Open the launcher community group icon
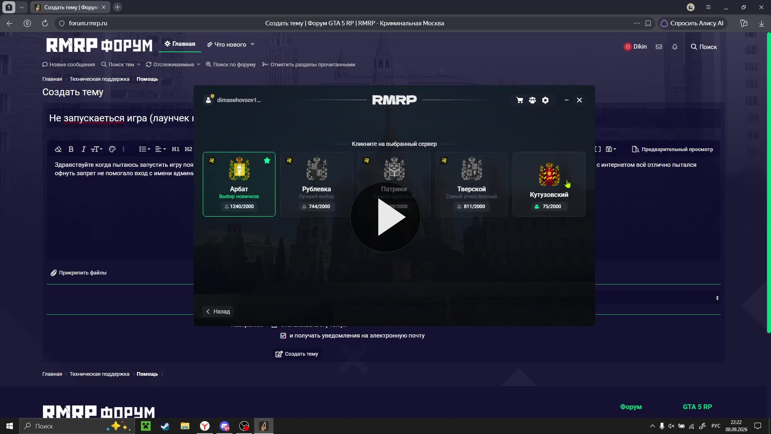Image resolution: width=771 pixels, height=434 pixels. coord(532,100)
